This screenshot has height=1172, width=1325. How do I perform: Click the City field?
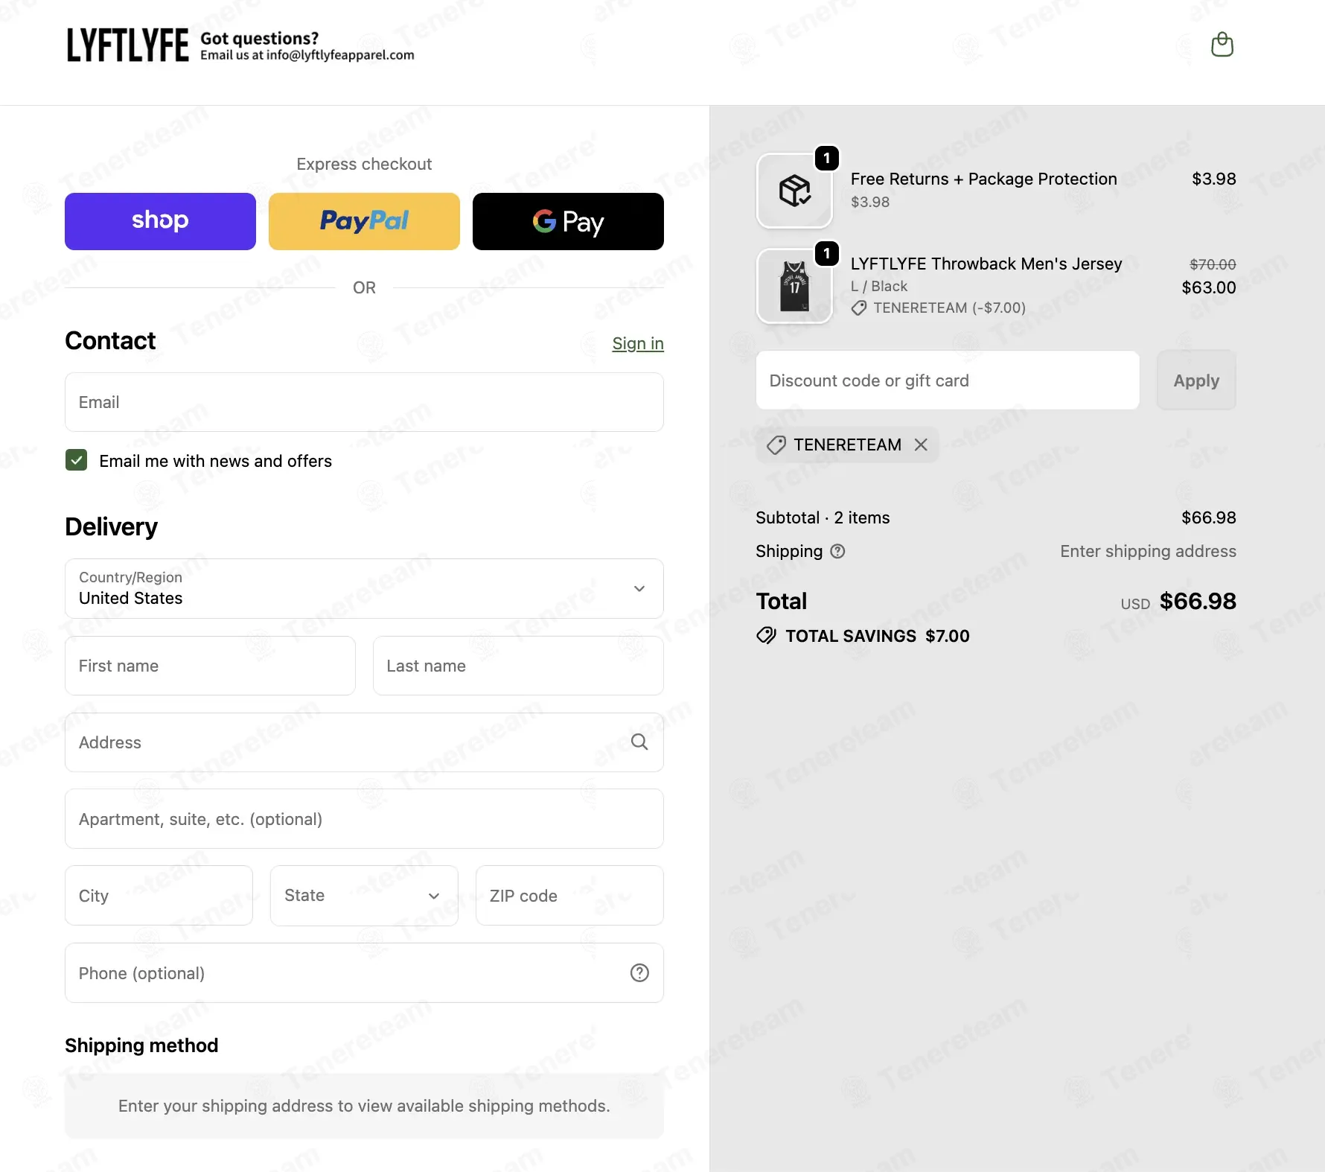[x=159, y=896]
